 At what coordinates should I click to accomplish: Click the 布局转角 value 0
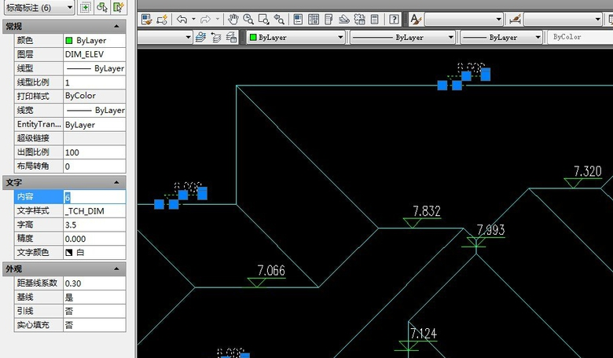94,166
